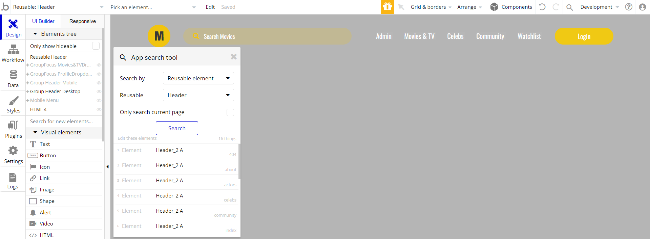Click the issue checker pointer icon

pos(401,7)
